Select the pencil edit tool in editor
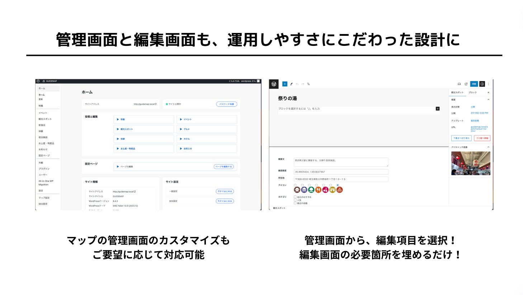Viewport: 523px width, 295px height. coord(291,84)
